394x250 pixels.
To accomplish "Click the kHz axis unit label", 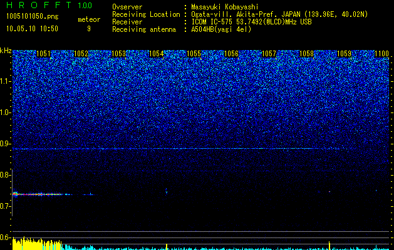I will (6, 51).
